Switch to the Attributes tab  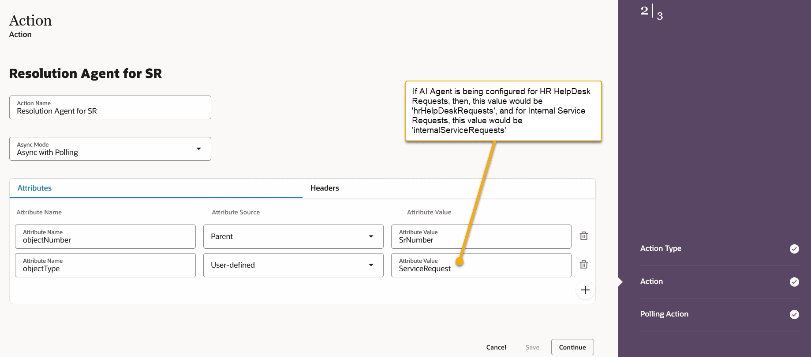coord(34,188)
